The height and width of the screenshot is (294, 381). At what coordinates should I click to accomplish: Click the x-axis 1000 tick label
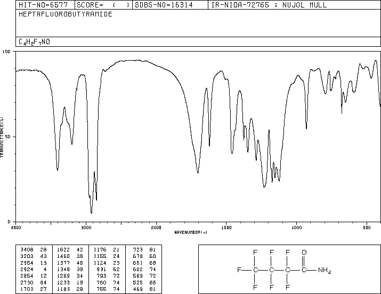tap(296, 228)
